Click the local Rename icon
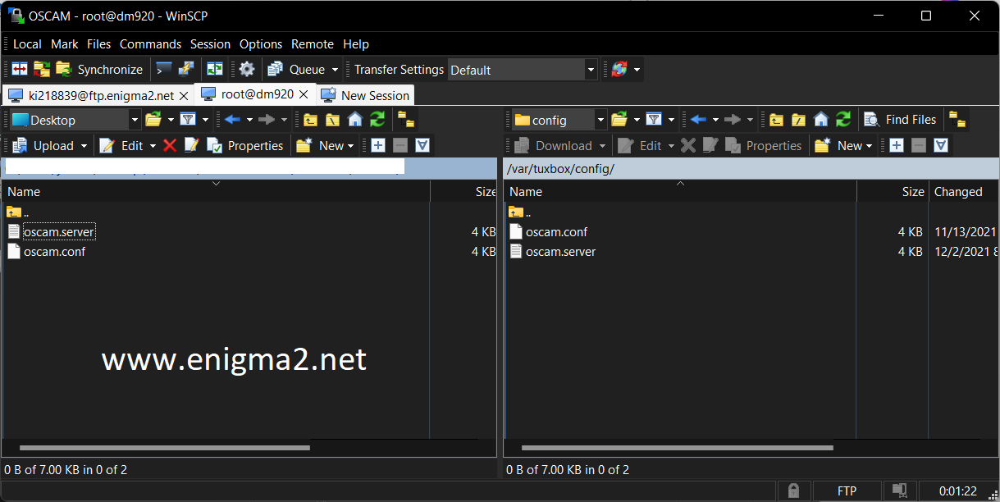 click(192, 145)
